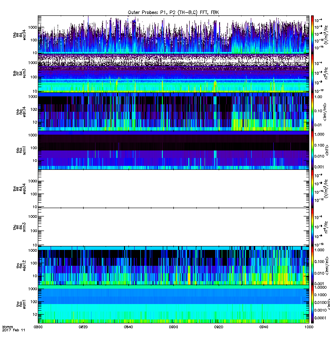330x352 pixels.
Task: Click the color bar of thb fff scm3 panel
Action: click(x=312, y=73)
